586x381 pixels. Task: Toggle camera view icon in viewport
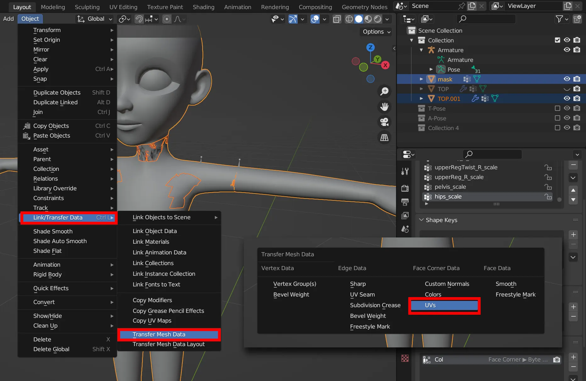384,122
